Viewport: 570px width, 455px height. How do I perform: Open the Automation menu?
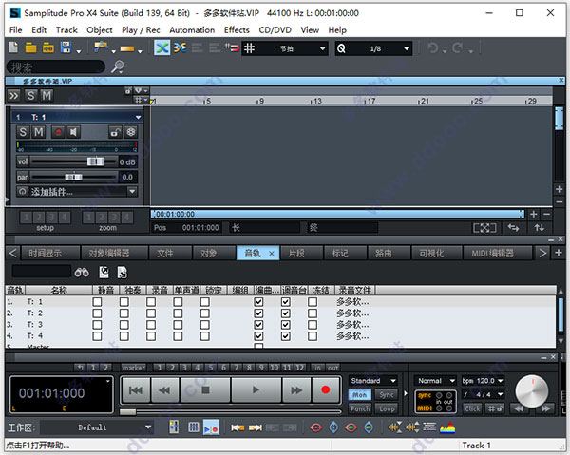(192, 30)
